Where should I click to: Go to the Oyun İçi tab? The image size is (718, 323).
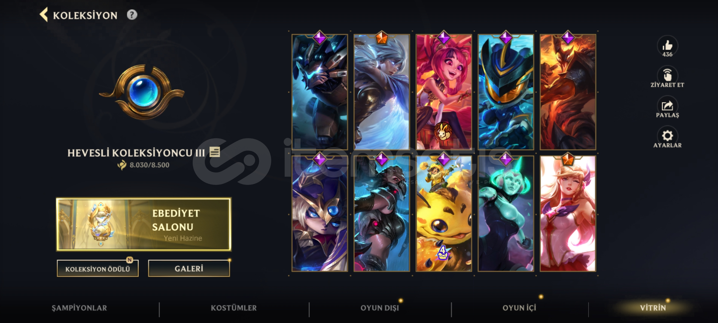point(519,308)
